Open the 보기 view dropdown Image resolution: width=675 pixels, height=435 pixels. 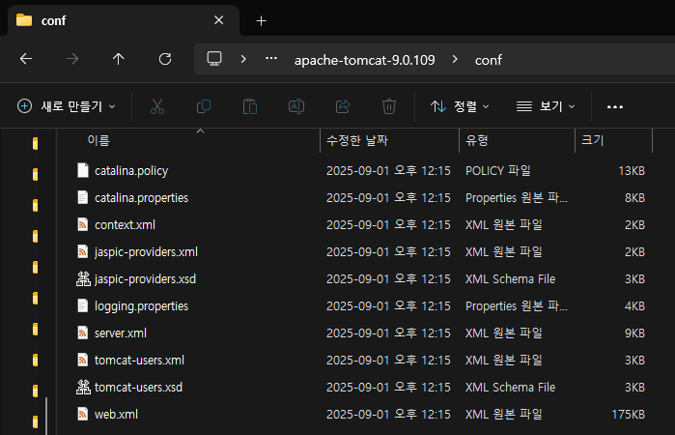pos(546,106)
